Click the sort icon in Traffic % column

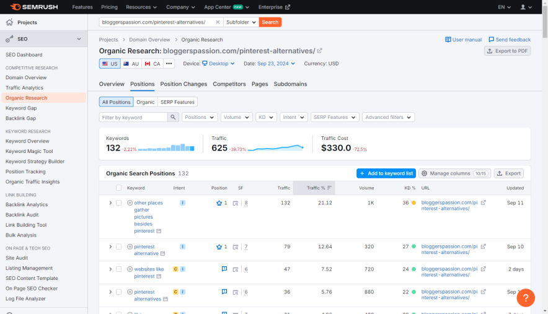329,188
